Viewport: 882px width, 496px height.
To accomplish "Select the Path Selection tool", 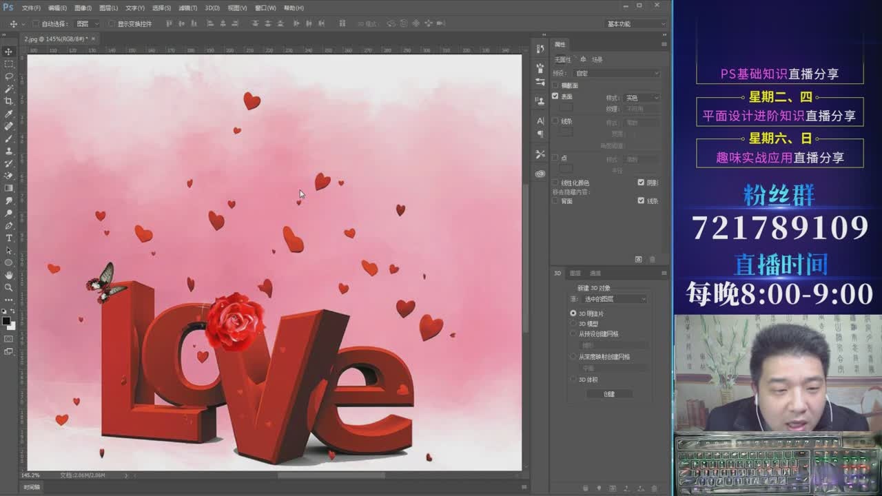I will click(x=9, y=250).
